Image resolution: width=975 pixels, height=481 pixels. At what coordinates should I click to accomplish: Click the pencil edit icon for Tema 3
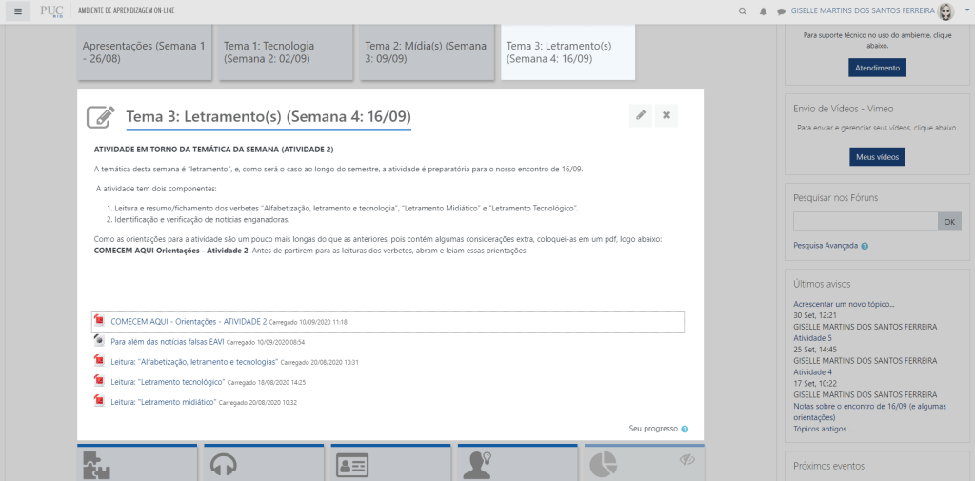641,115
